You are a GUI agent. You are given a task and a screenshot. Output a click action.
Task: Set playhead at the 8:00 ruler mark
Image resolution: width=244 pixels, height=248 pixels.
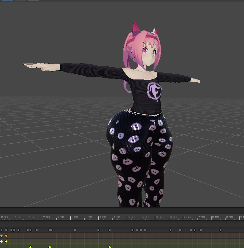[x=215, y=217]
